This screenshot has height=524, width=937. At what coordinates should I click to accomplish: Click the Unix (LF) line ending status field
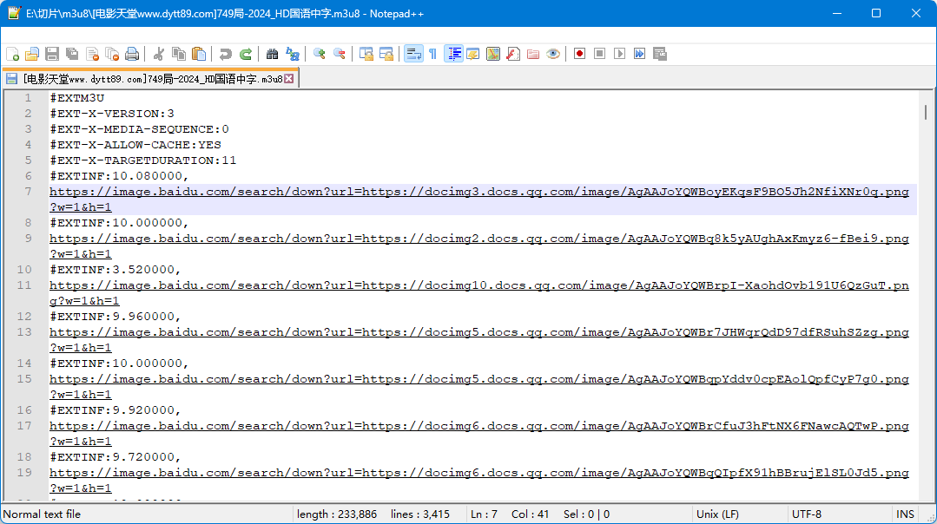[x=719, y=514]
